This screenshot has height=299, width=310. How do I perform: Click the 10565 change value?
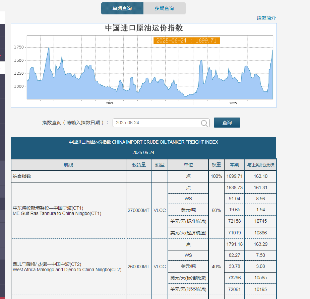click(261, 278)
